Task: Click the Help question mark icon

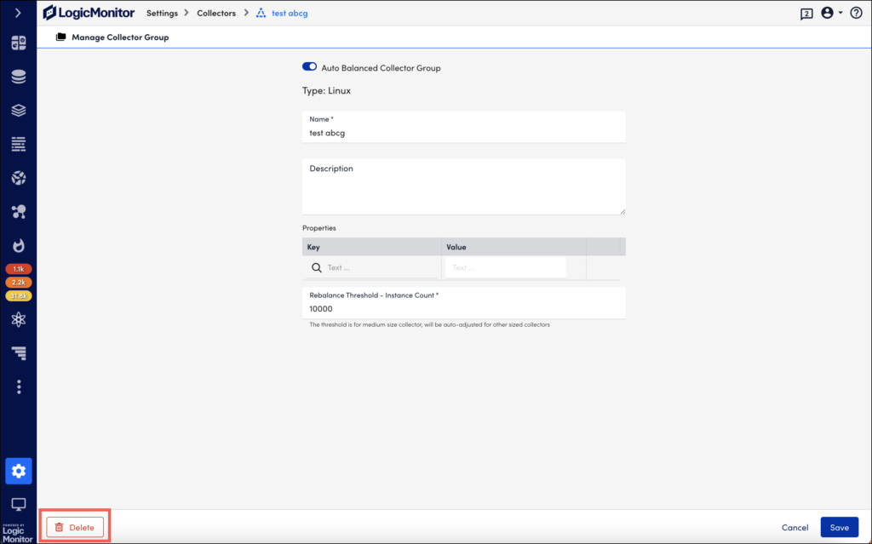Action: 855,14
